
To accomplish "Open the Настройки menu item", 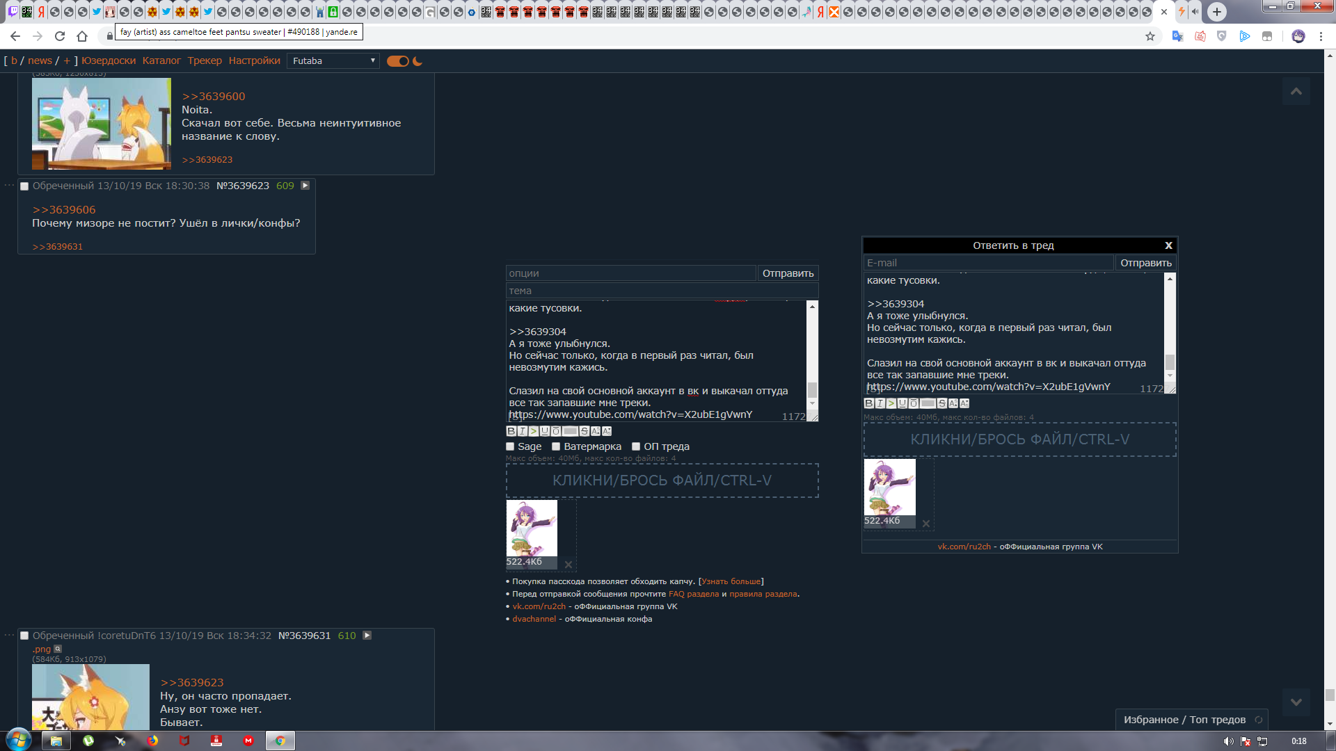I will [254, 61].
